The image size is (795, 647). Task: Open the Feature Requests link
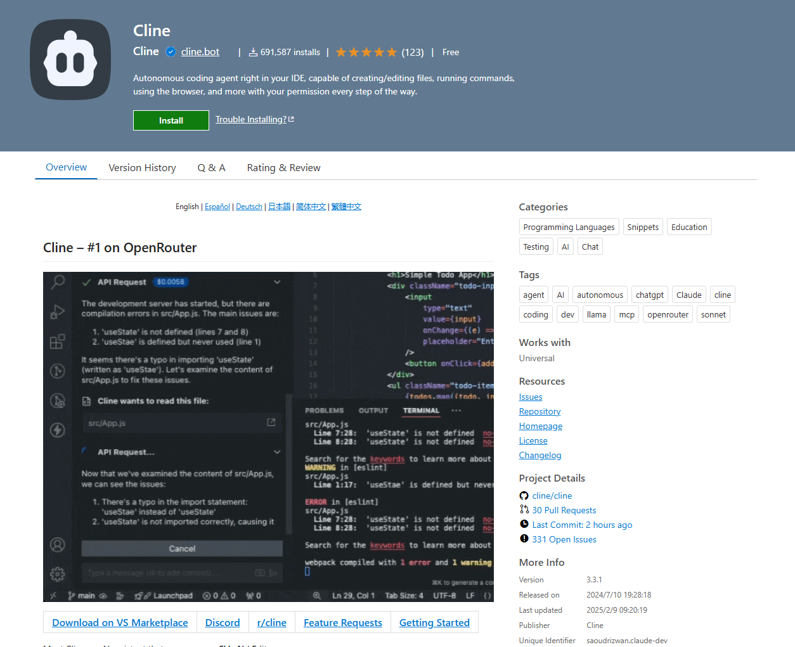tap(343, 622)
